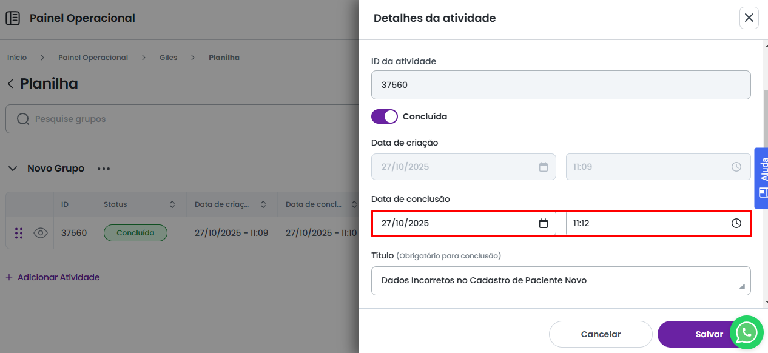The height and width of the screenshot is (353, 768).
Task: Open the WhatsApp chat button
Action: (746, 332)
